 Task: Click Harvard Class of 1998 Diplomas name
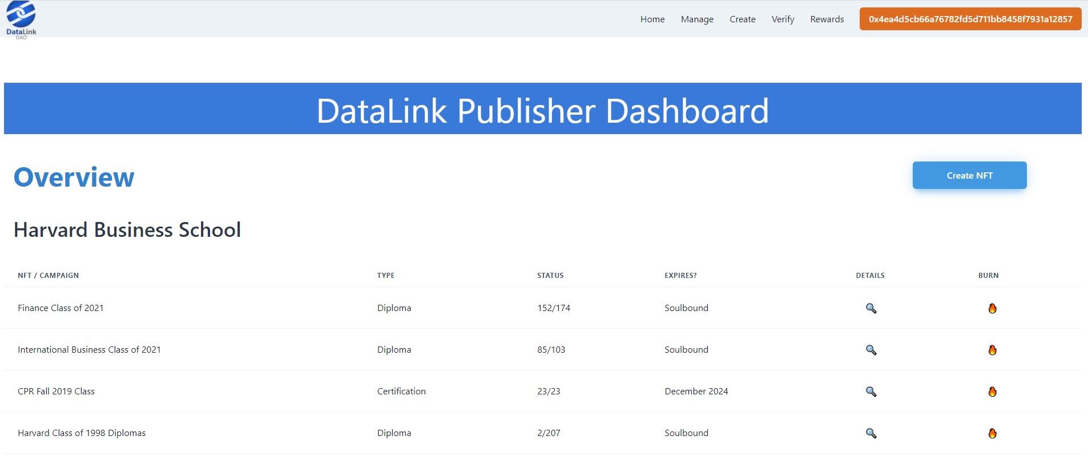pos(82,433)
